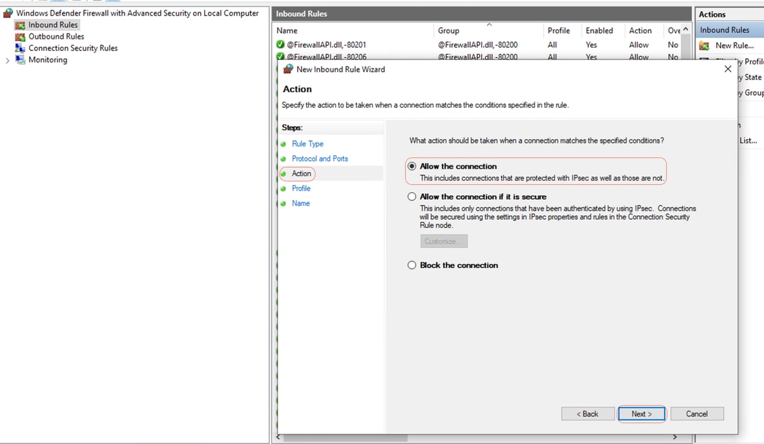The height and width of the screenshot is (444, 764).
Task: Click the All profile cell in first rule row
Action: click(x=552, y=45)
